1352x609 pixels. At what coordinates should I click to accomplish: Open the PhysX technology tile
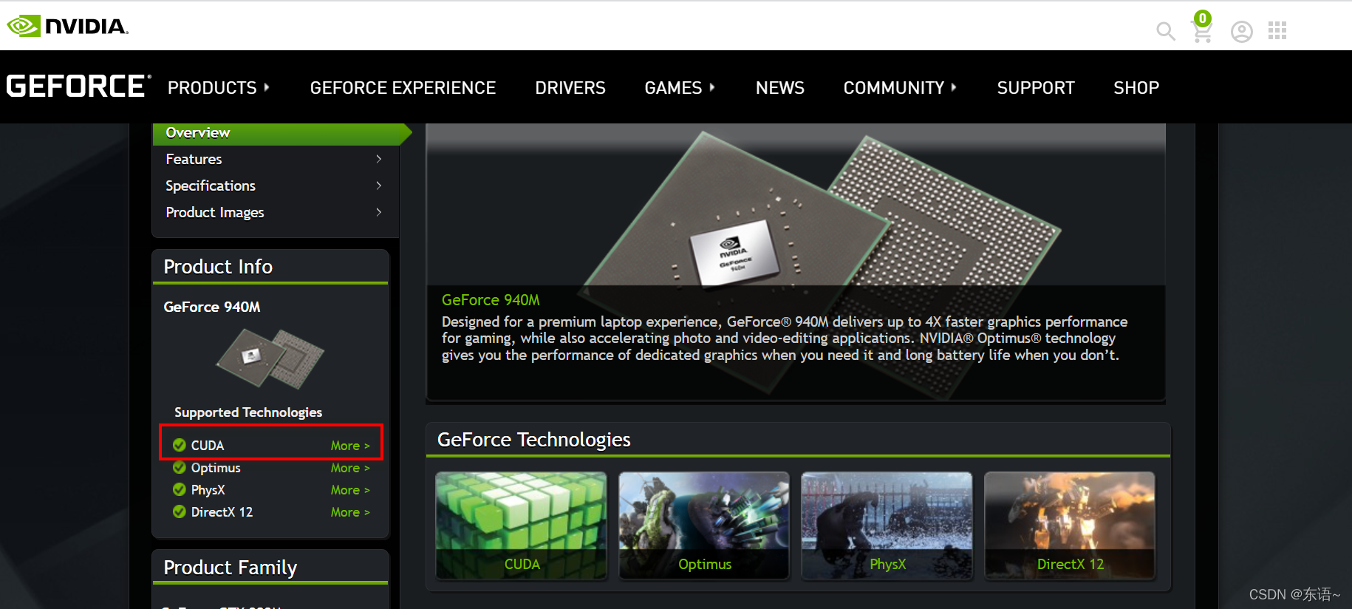(887, 525)
